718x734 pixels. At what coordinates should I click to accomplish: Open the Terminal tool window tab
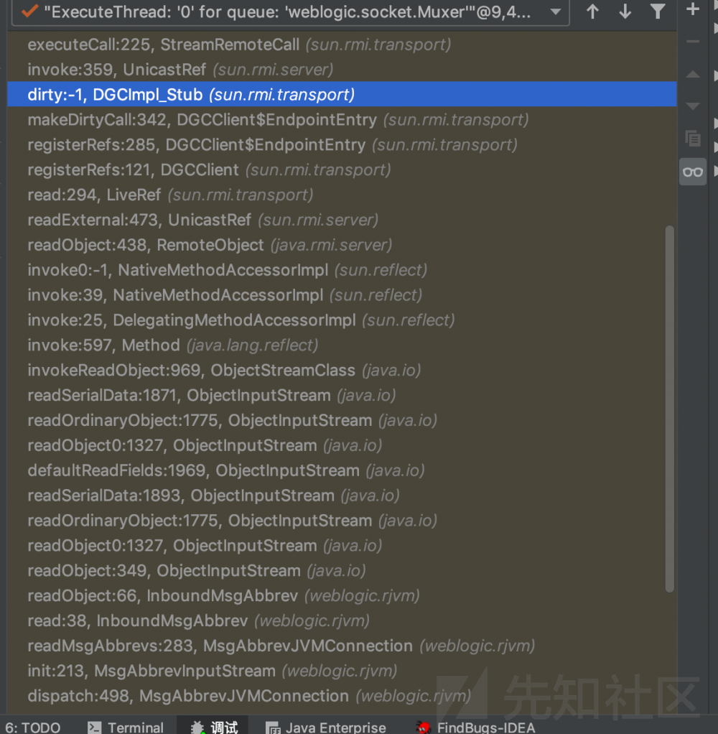[x=126, y=727]
